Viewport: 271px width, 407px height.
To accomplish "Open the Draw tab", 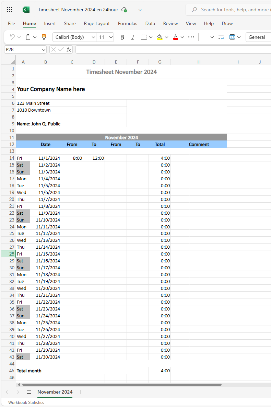I will tap(227, 23).
